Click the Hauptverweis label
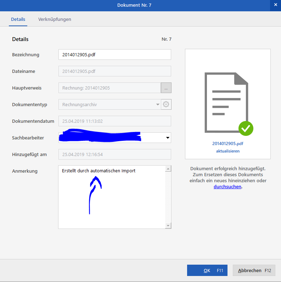The image size is (281, 282). 27,88
